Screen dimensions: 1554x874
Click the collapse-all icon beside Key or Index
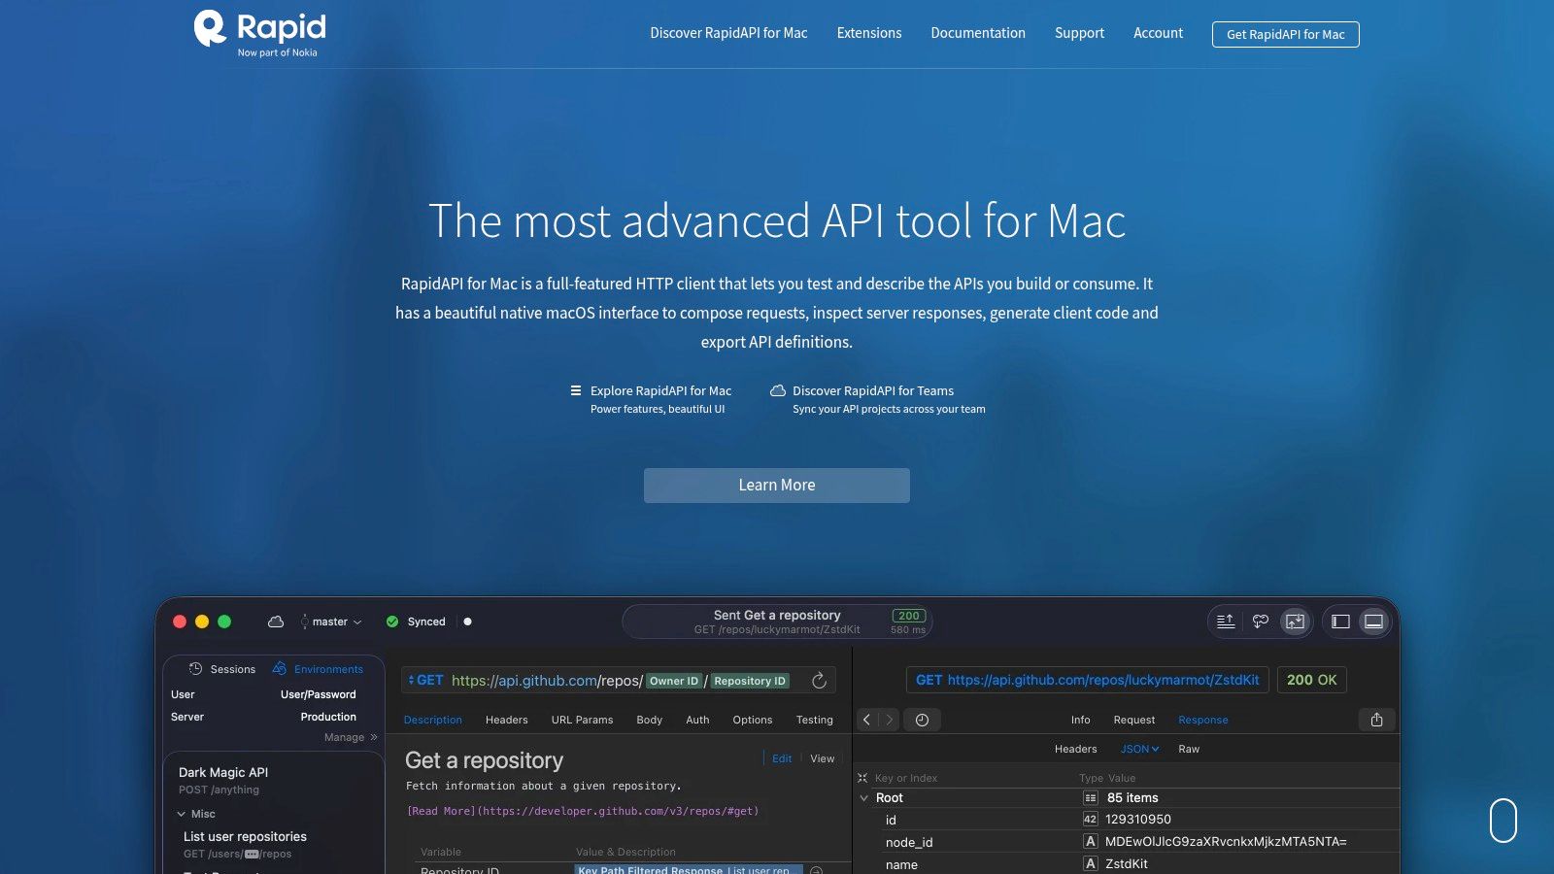(x=861, y=777)
